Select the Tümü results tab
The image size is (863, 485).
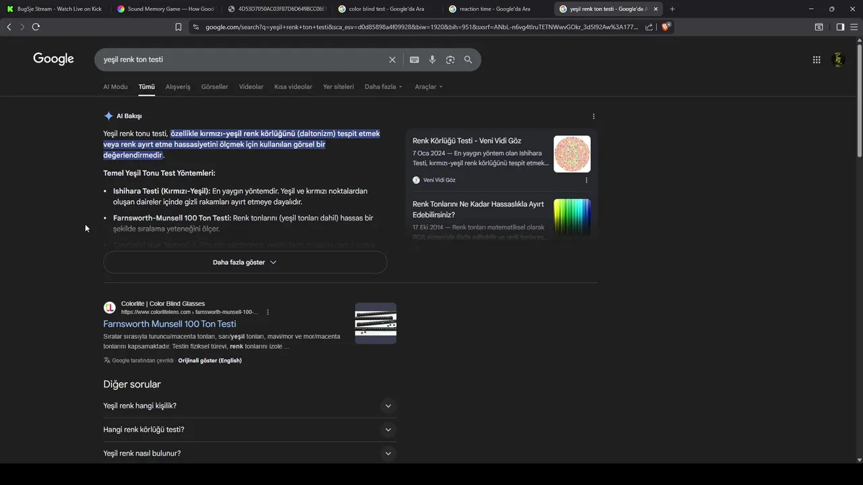click(146, 87)
